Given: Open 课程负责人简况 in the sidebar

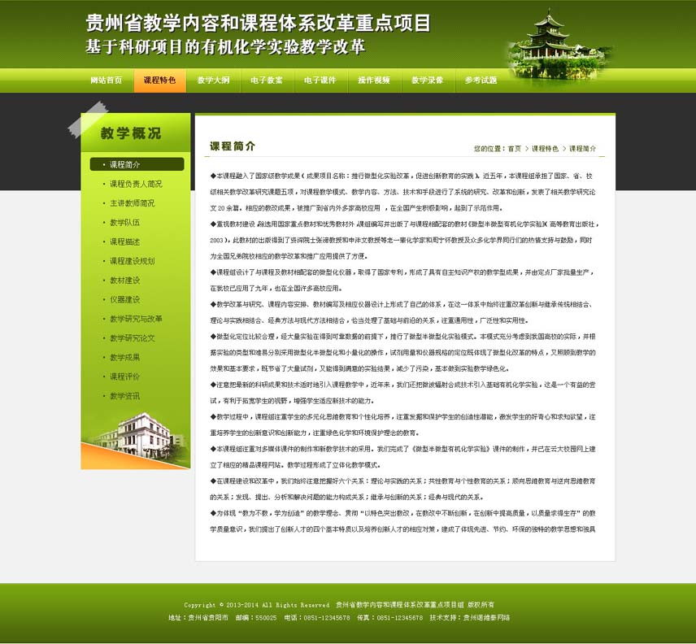Looking at the screenshot, I should pos(136,184).
